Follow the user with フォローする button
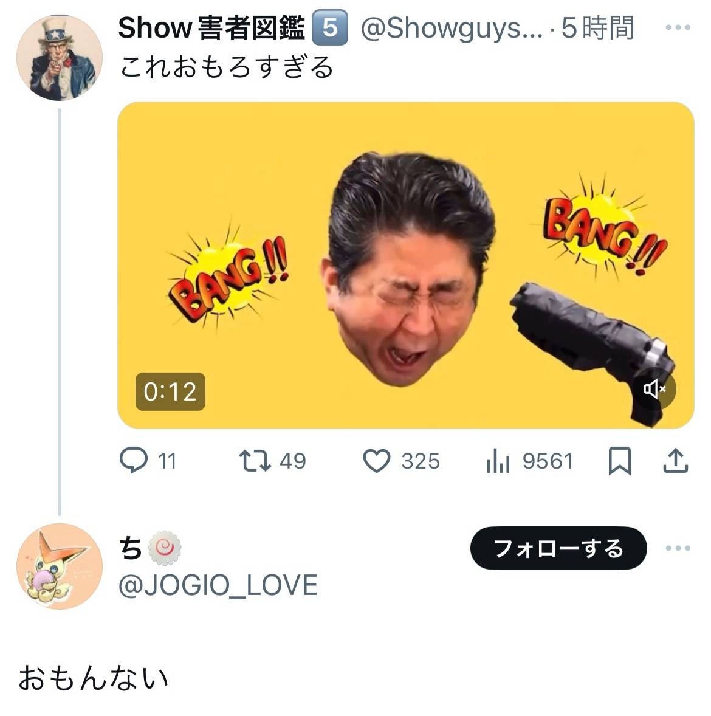The width and height of the screenshot is (711, 716). (558, 548)
